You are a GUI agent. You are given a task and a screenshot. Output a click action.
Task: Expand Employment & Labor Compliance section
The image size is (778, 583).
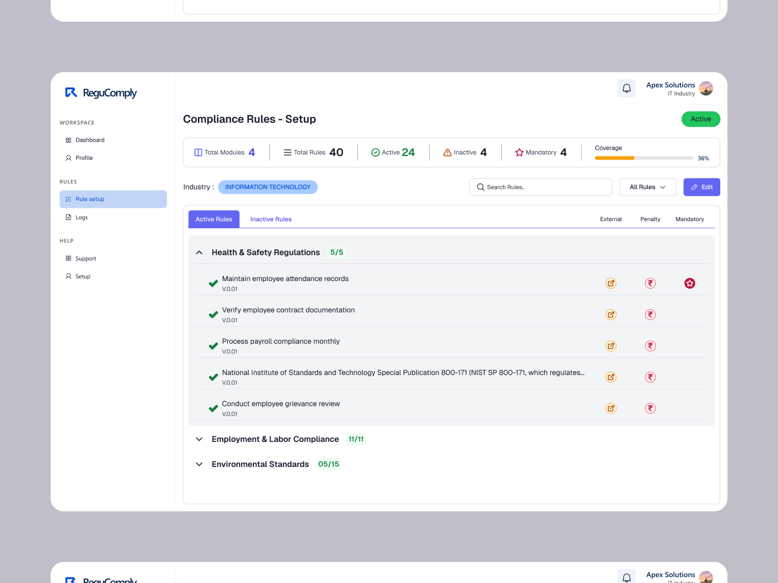[x=199, y=439]
